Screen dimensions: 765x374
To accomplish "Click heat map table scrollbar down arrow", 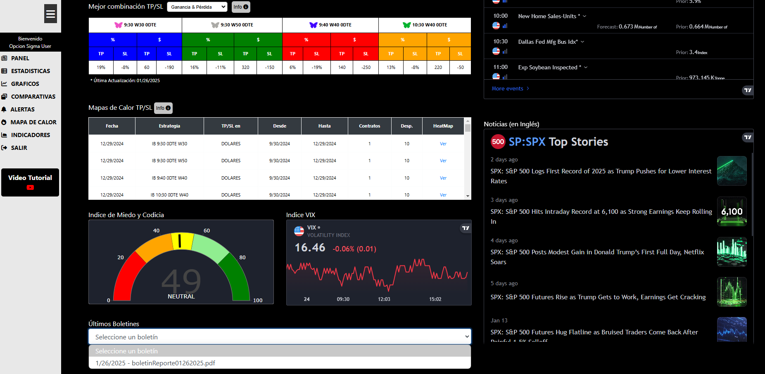I will click(x=468, y=196).
